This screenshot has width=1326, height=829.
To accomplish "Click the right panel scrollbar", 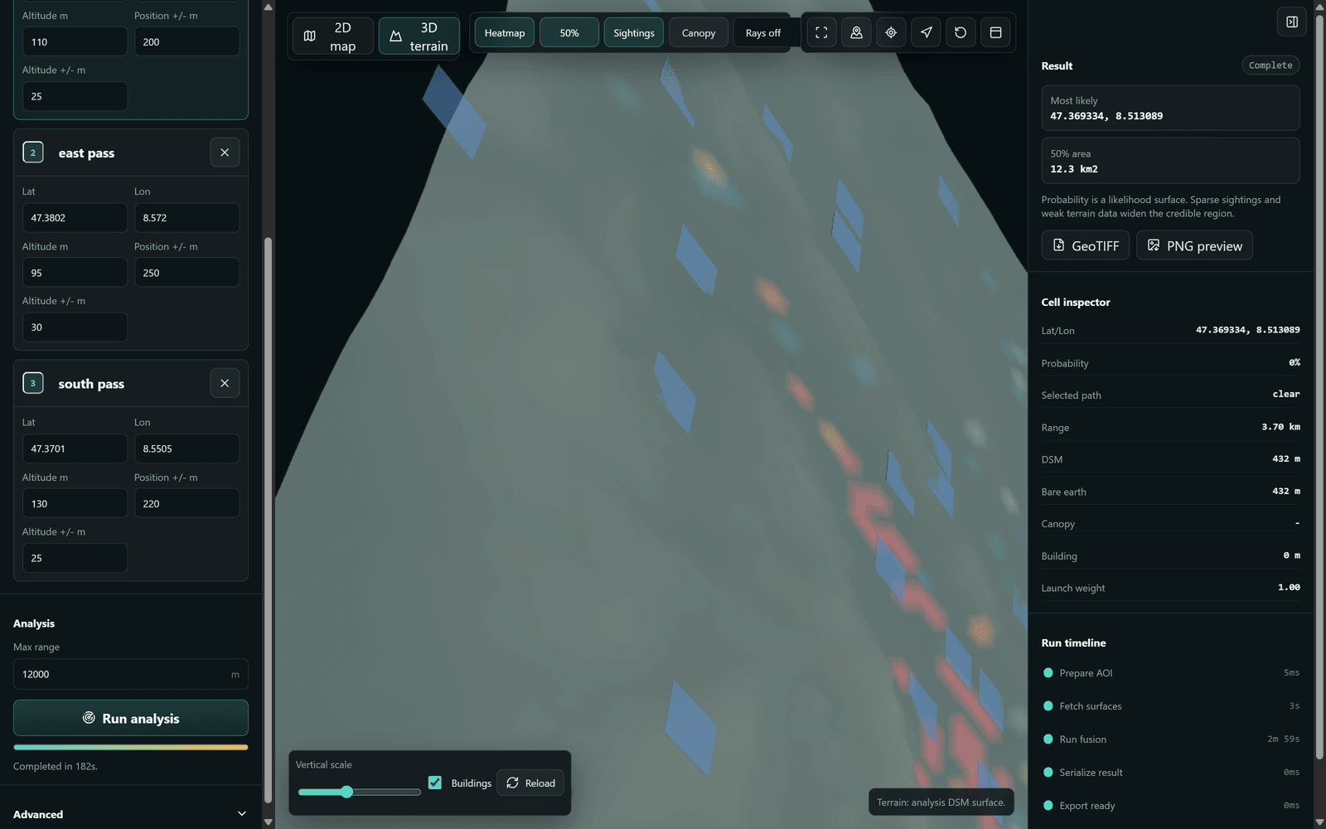I will pyautogui.click(x=1319, y=386).
